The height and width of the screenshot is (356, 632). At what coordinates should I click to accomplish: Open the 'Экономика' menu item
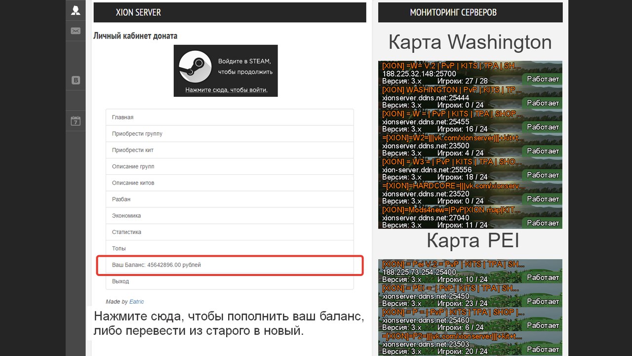coord(230,215)
